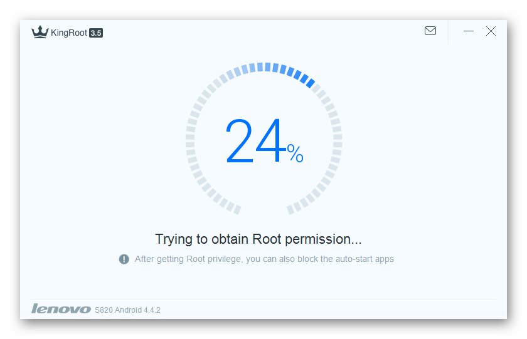Click the percent symbol beside 24
The image size is (527, 339).
point(295,153)
